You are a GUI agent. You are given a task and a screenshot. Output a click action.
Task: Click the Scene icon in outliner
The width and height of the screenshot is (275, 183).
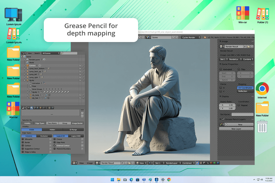(25, 57)
